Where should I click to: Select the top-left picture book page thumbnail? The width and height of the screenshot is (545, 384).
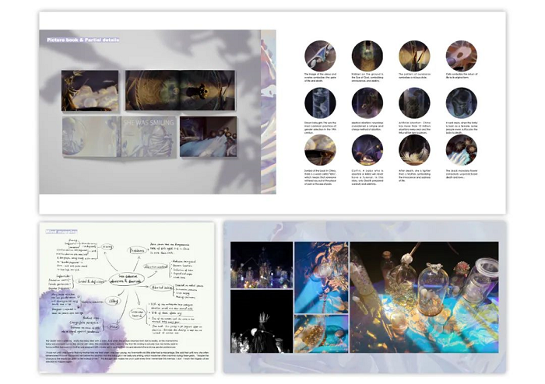[90, 91]
